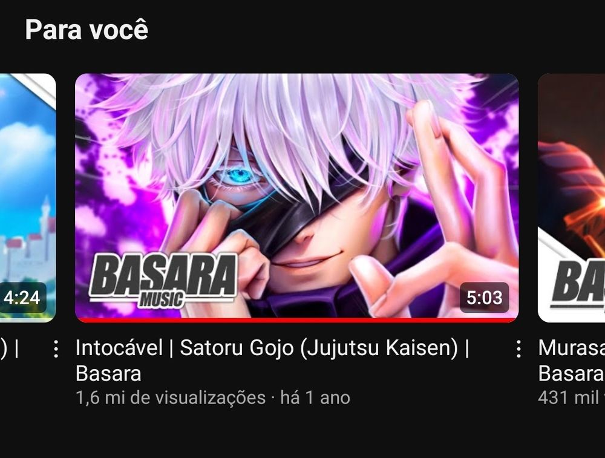The height and width of the screenshot is (458, 605).
Task: Select the Para você section heading
Action: [87, 30]
